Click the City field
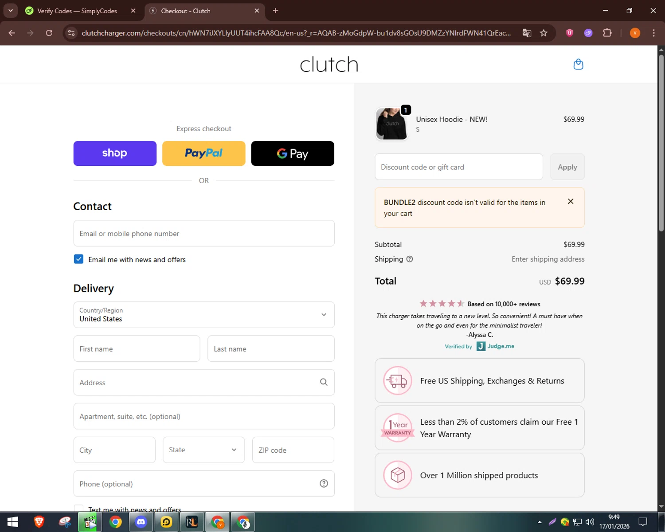665x532 pixels. coord(114,450)
